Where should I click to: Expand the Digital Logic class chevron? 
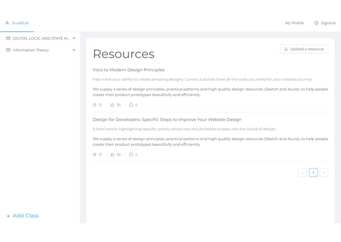coord(74,38)
